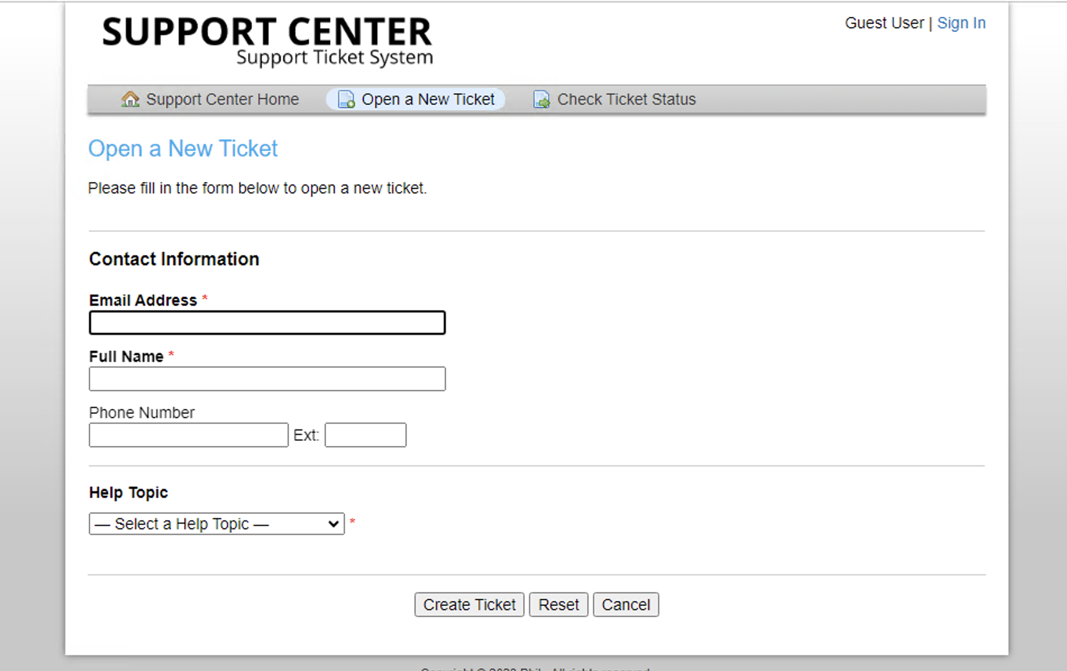Click the Cancel button
Viewport: 1067px width, 671px height.
[626, 605]
